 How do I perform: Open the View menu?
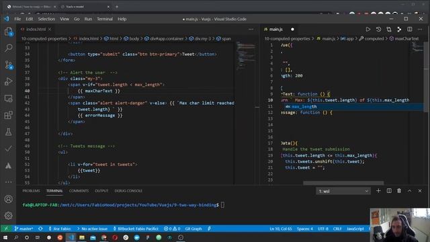click(64, 19)
